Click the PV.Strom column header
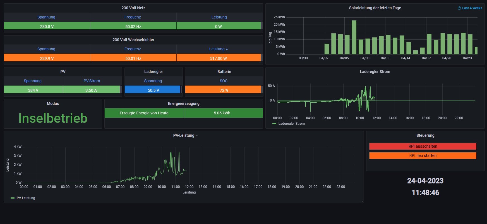 pos(92,81)
